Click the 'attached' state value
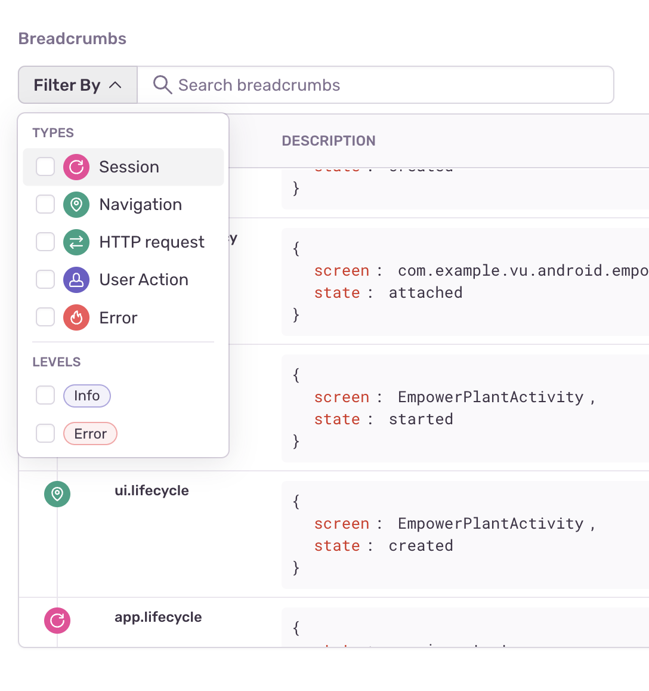The image size is (649, 691). pos(426,292)
